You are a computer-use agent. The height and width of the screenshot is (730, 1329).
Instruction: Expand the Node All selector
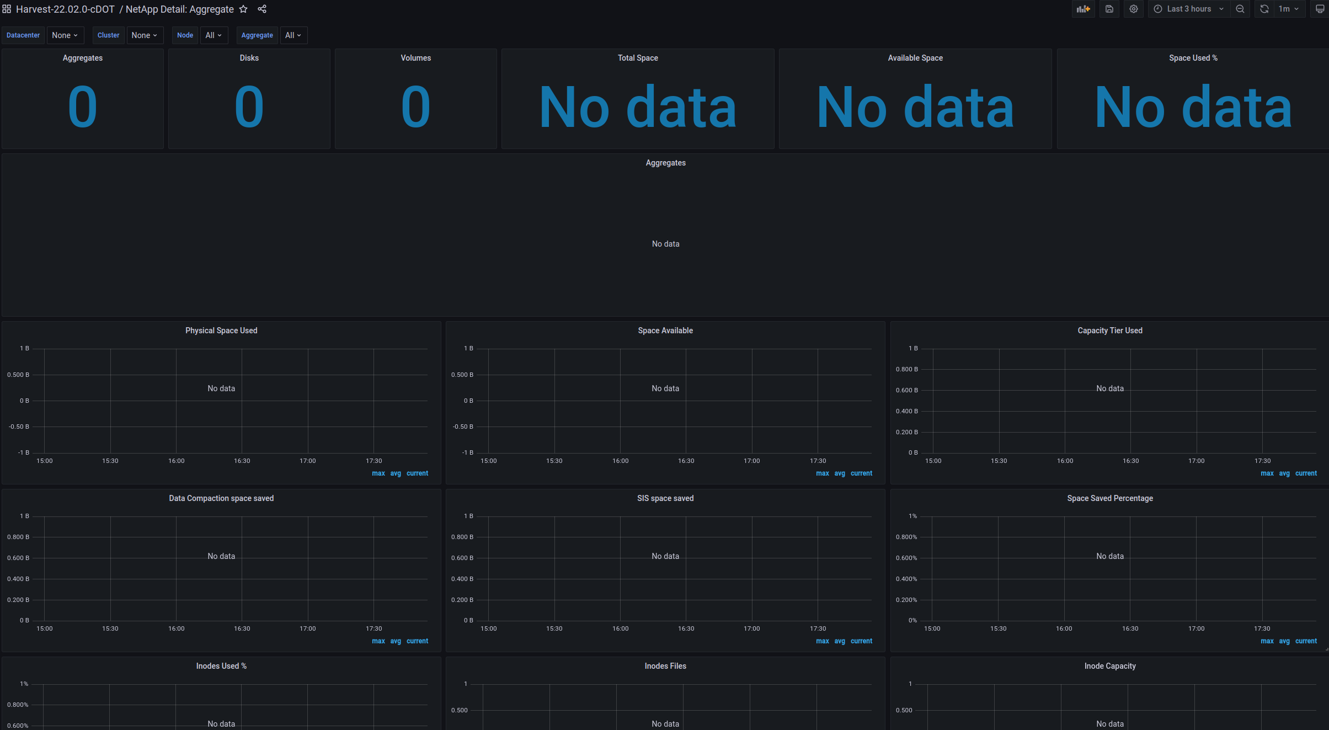(214, 35)
